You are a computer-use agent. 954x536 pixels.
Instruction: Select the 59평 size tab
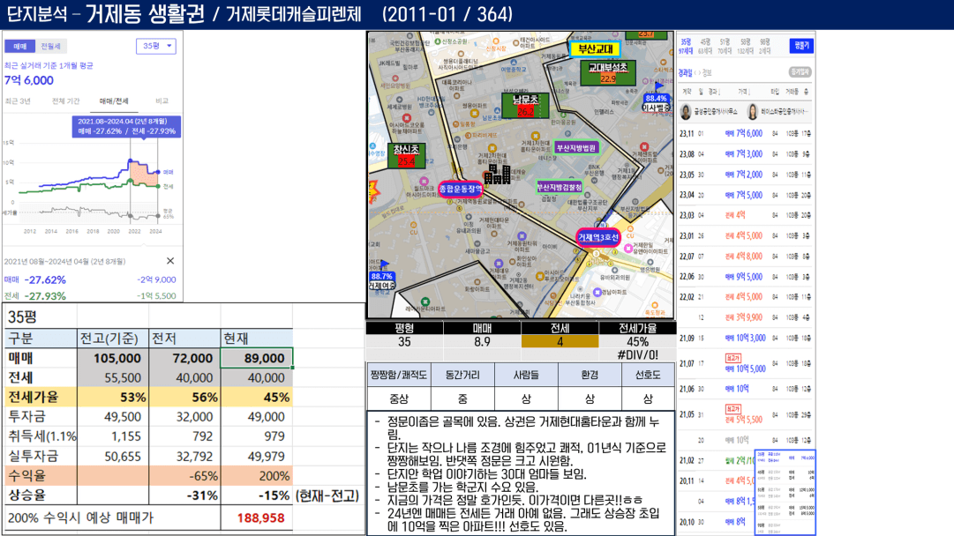point(746,46)
